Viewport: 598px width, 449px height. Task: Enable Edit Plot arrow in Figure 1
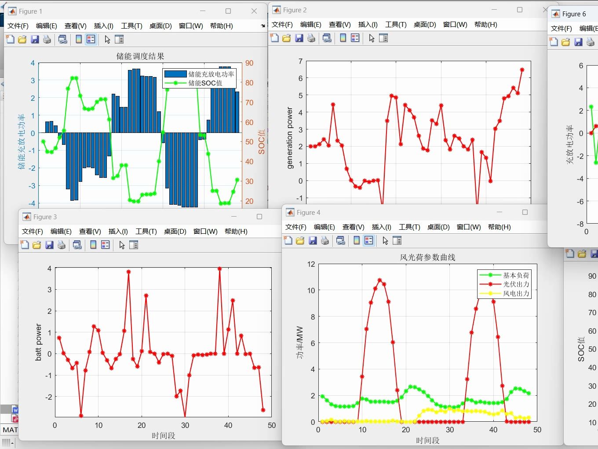pyautogui.click(x=107, y=39)
